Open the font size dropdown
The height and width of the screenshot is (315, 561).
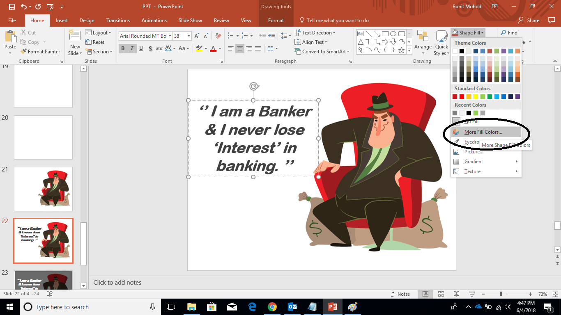pyautogui.click(x=189, y=36)
